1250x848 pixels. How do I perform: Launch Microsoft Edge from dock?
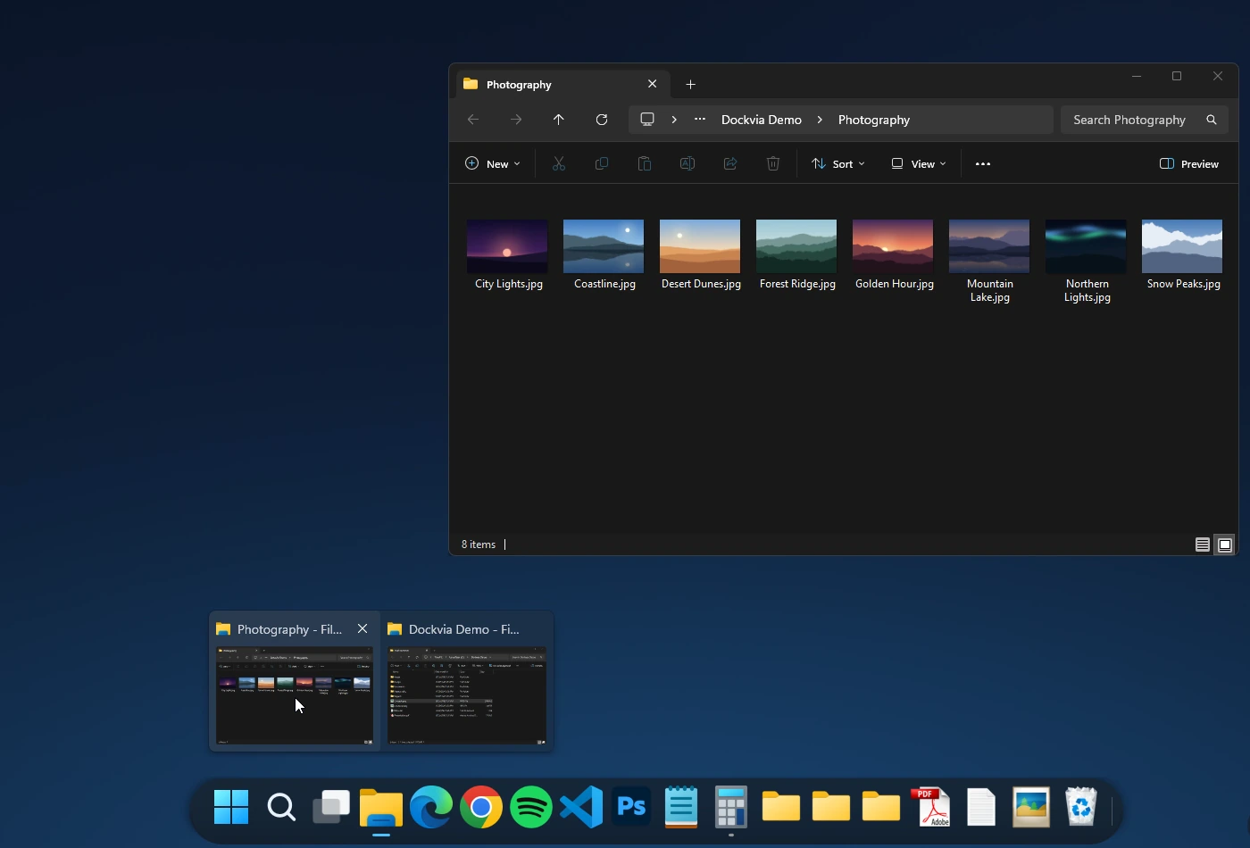(431, 807)
